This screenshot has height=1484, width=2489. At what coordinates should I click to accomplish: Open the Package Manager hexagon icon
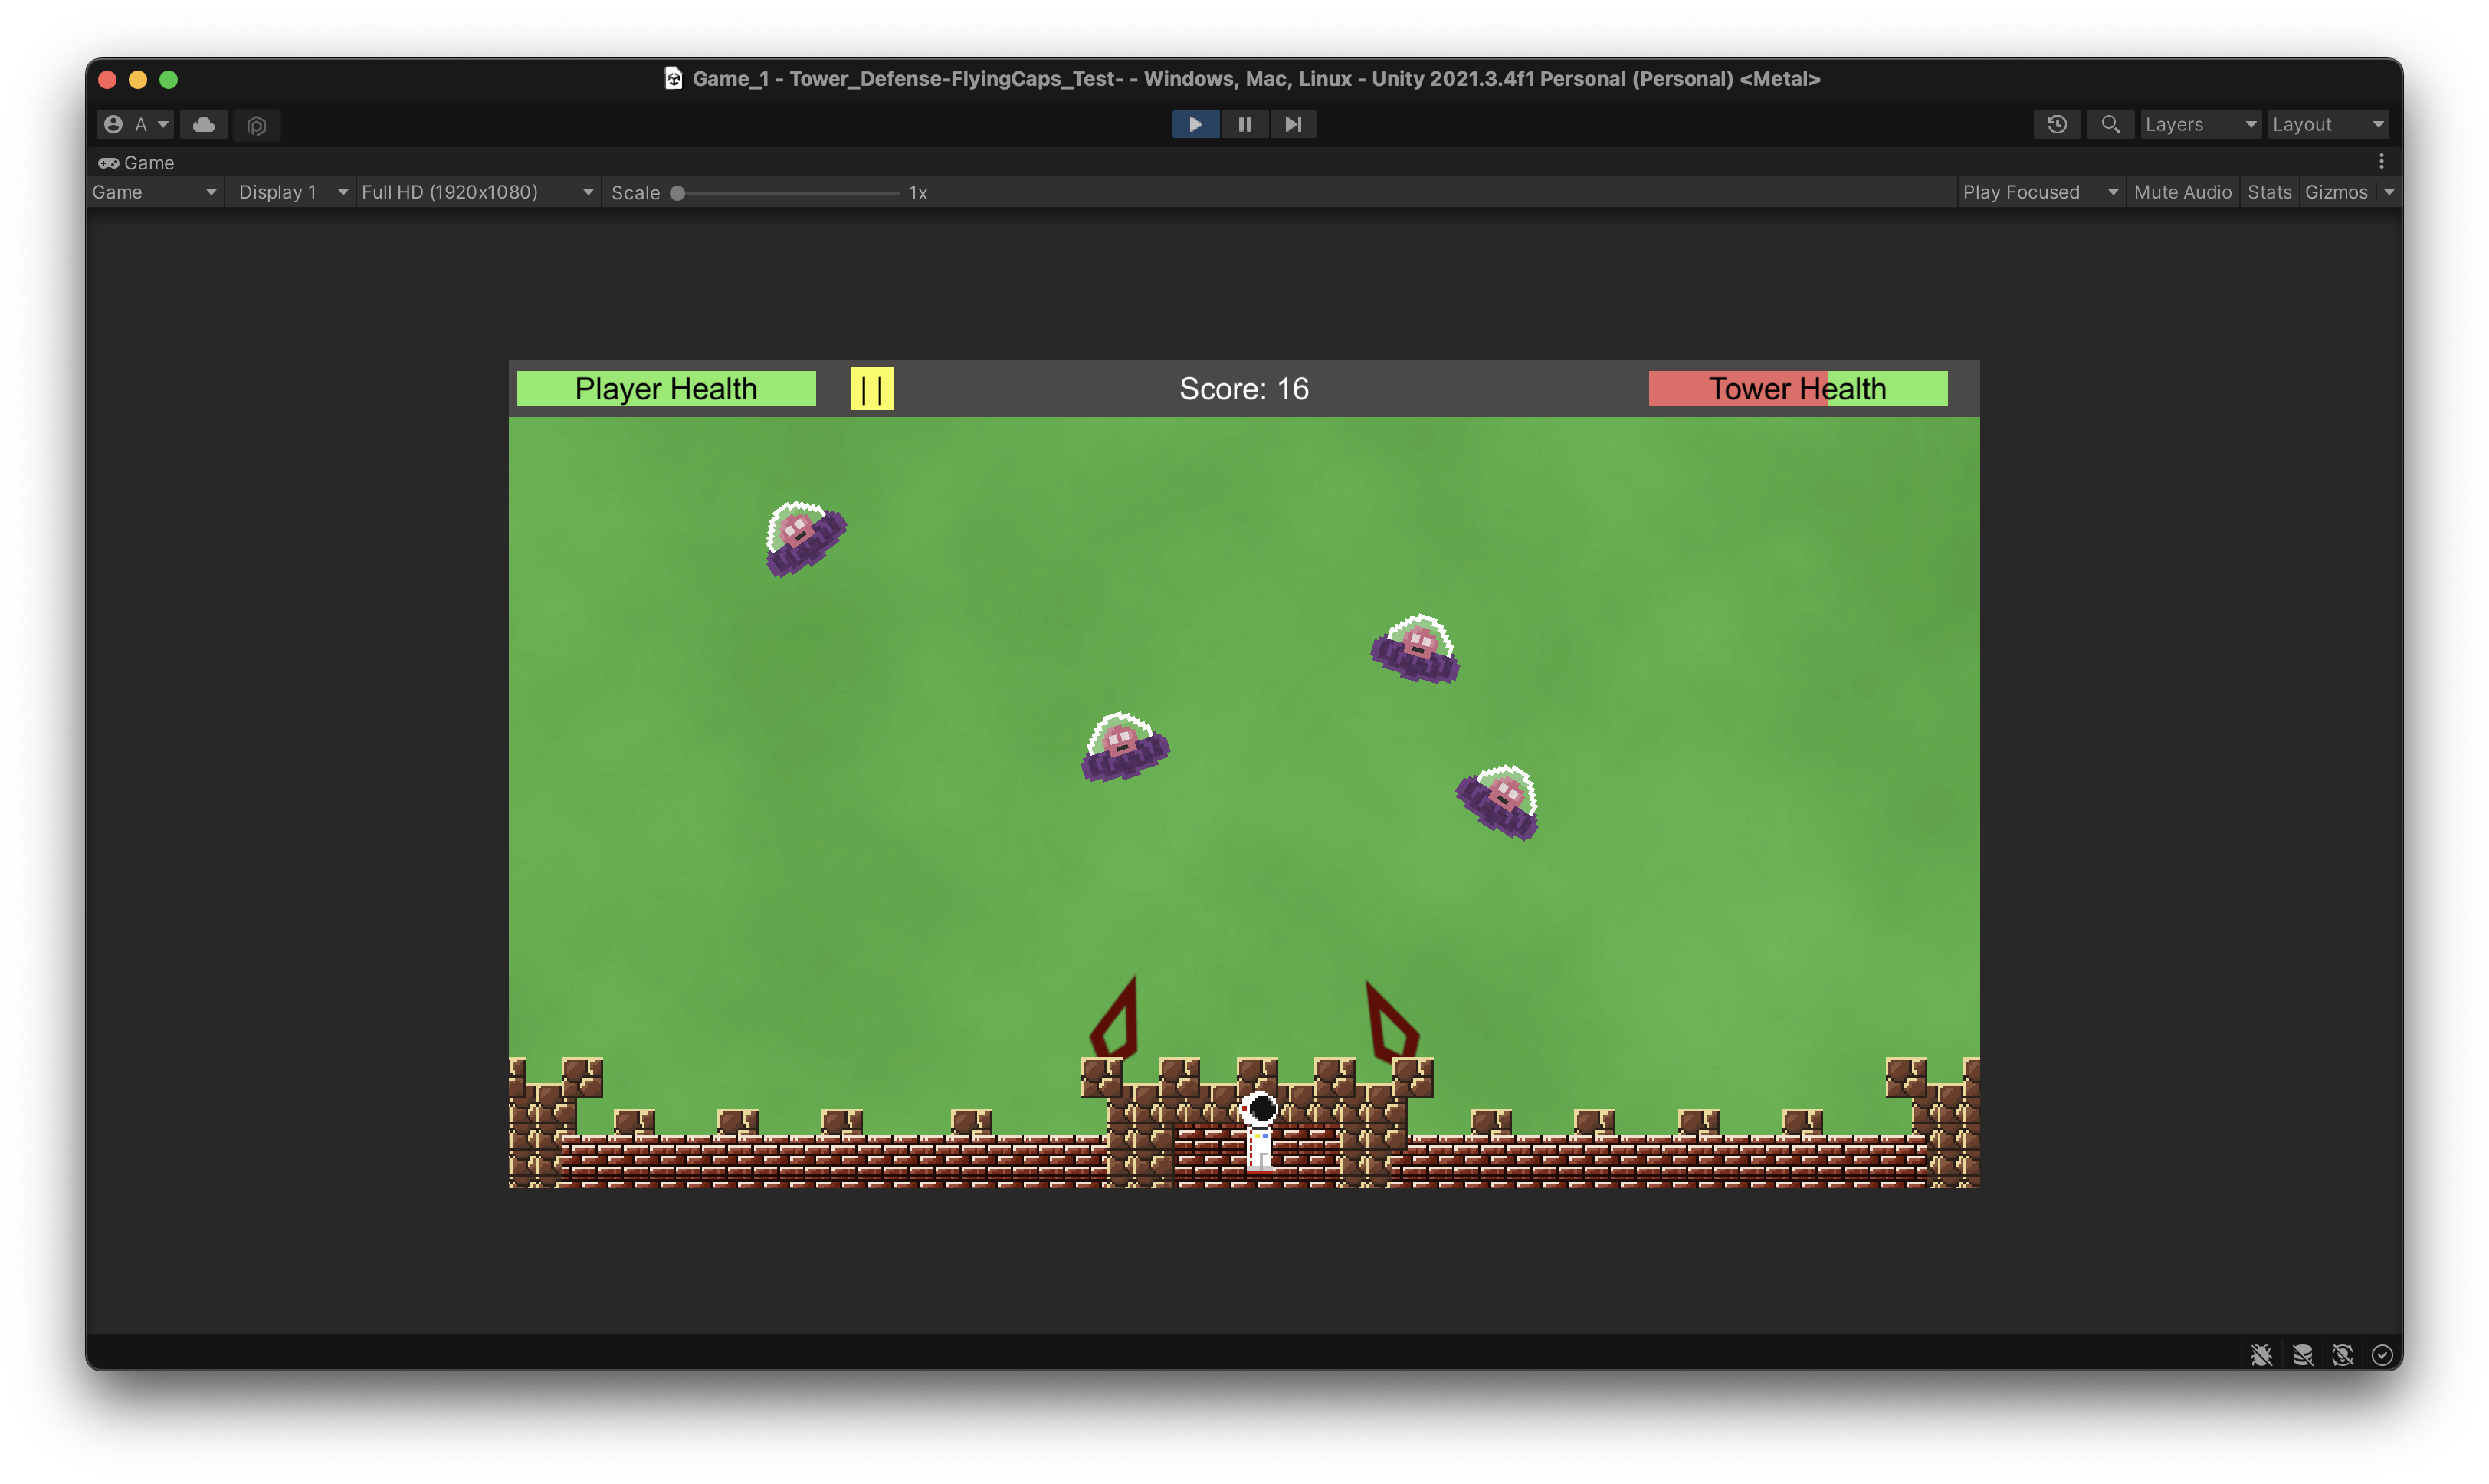pyautogui.click(x=257, y=124)
